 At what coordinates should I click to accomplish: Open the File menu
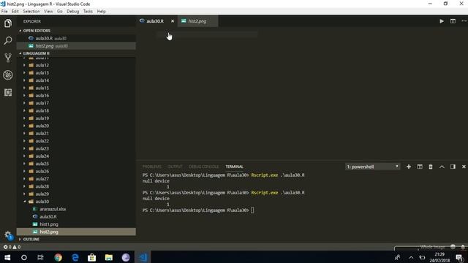tap(4, 12)
